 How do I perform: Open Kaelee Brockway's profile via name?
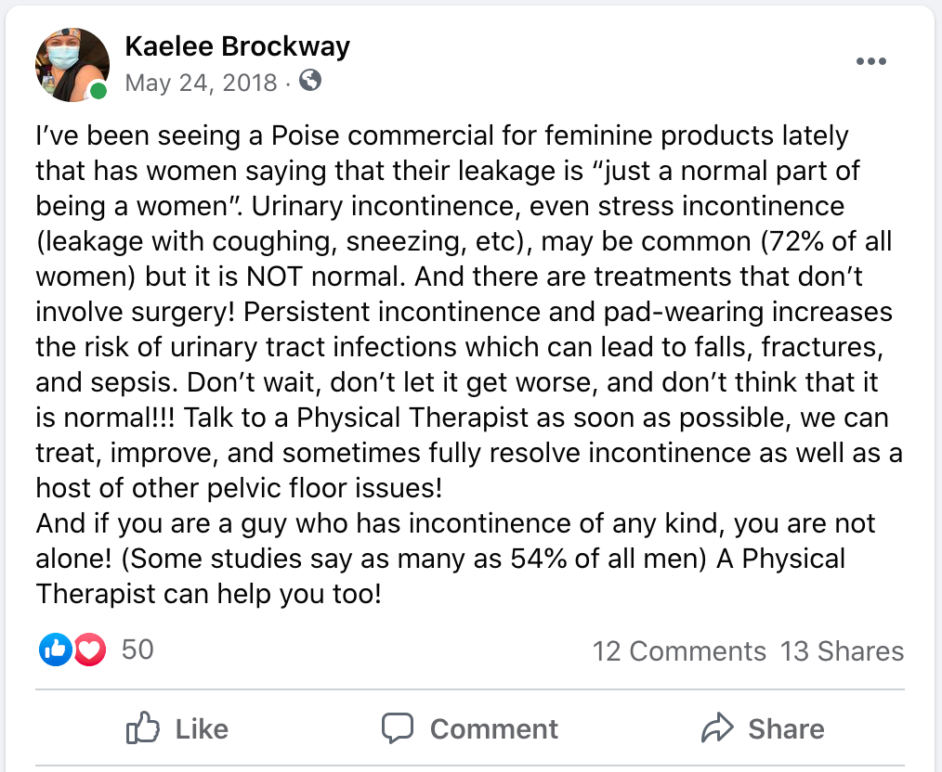click(237, 47)
